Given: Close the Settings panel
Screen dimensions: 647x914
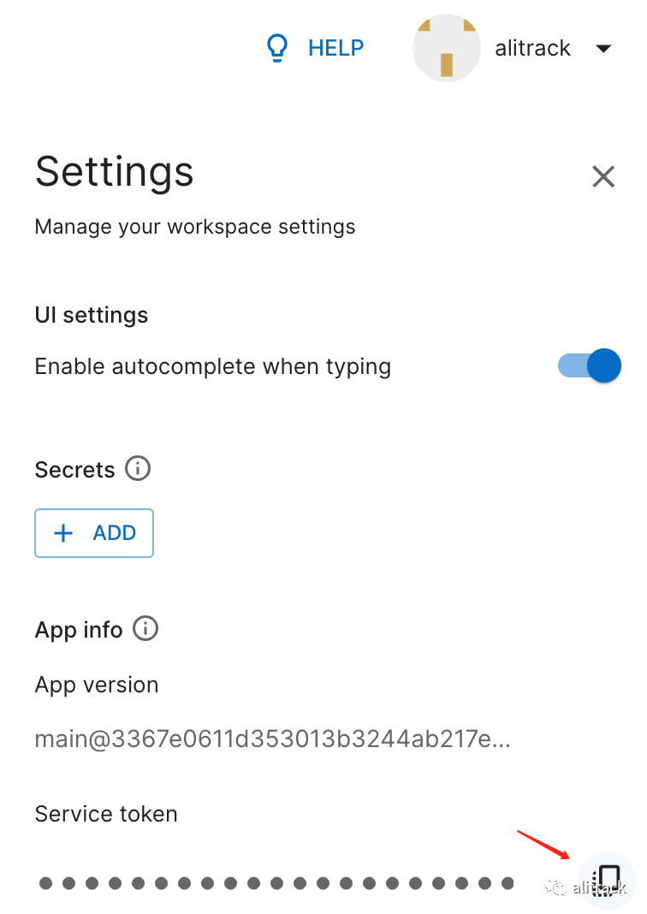Looking at the screenshot, I should click(x=603, y=176).
